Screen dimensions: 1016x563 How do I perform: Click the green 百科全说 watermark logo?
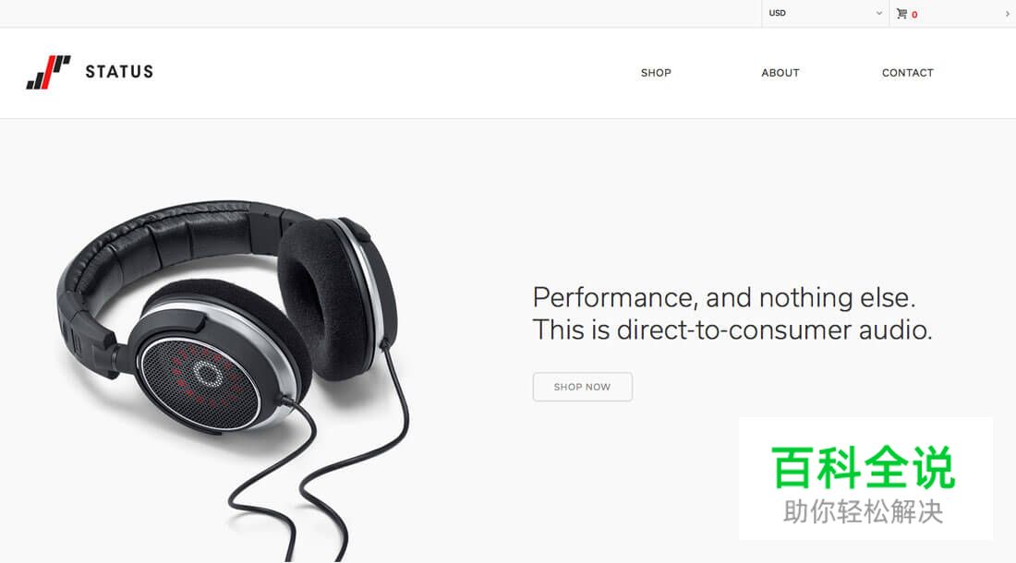(863, 467)
